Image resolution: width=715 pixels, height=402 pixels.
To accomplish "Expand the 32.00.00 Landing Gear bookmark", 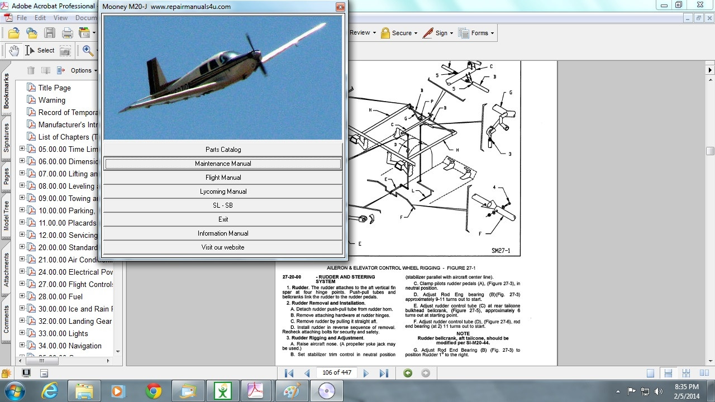I will (22, 321).
